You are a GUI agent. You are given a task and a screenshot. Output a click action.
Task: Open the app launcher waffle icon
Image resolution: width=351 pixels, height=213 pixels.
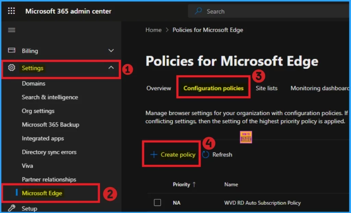[11, 11]
